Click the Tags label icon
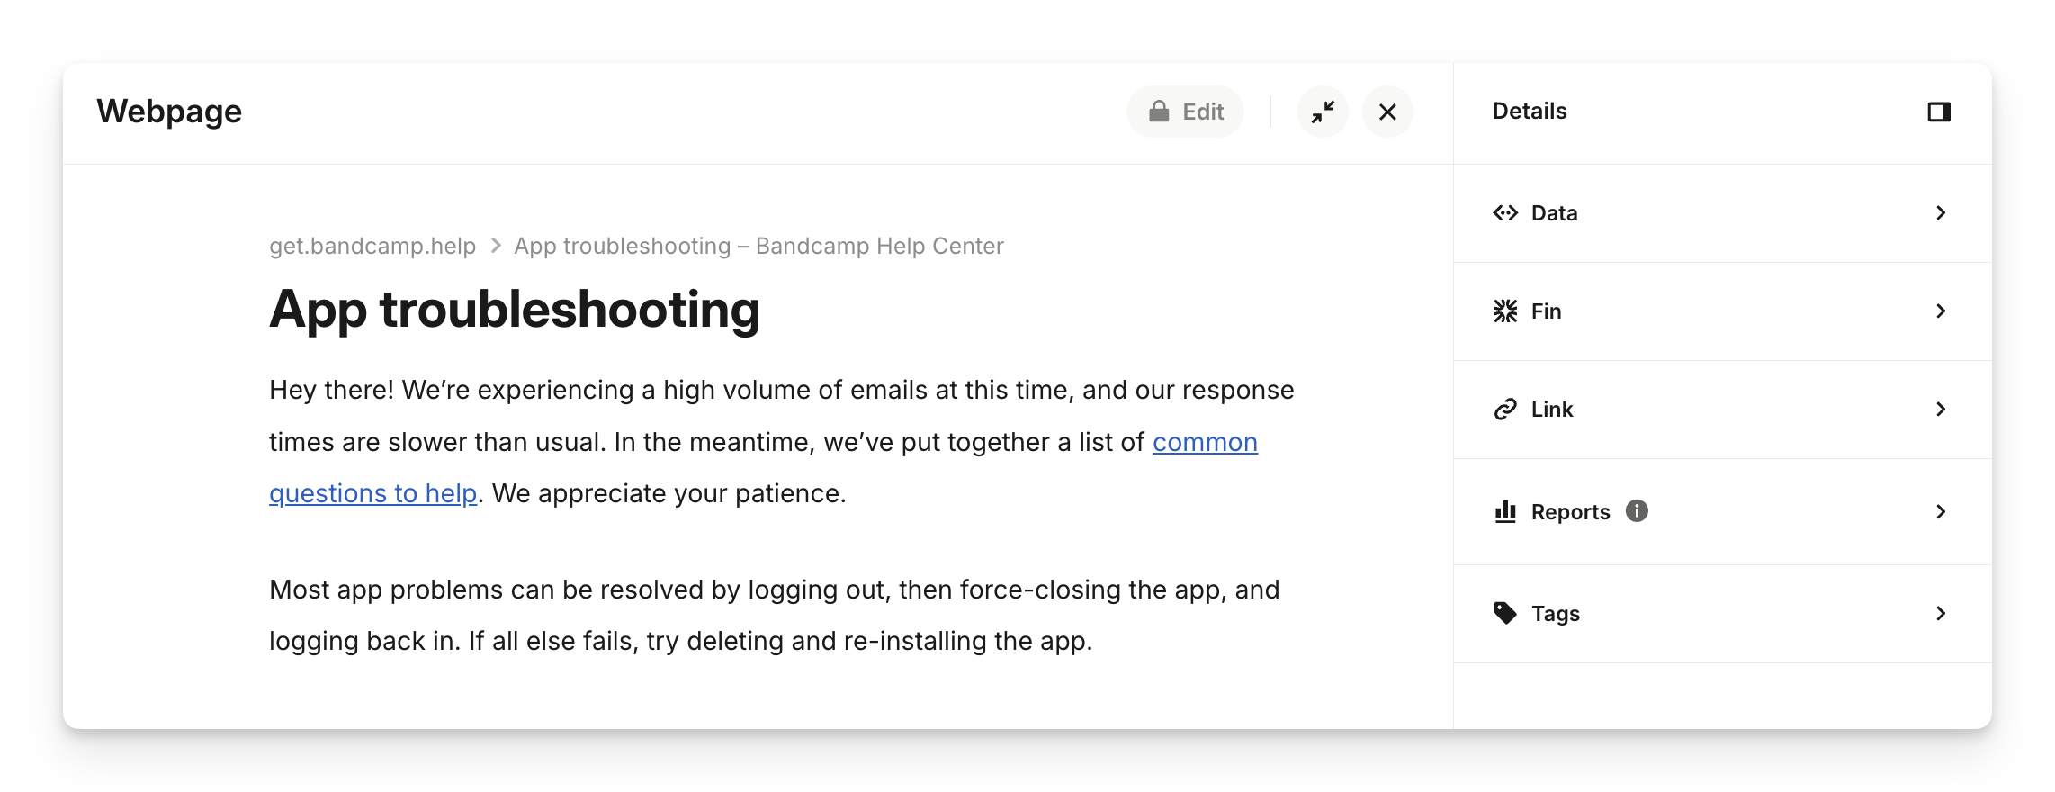The height and width of the screenshot is (792, 2055). pyautogui.click(x=1505, y=614)
